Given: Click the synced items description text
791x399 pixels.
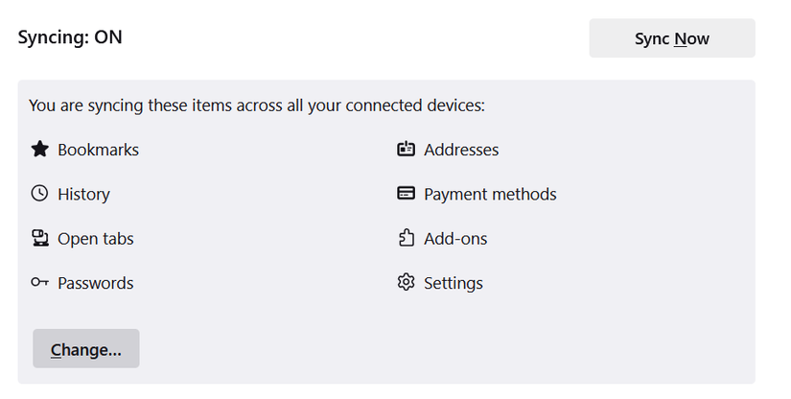Looking at the screenshot, I should click(x=257, y=106).
